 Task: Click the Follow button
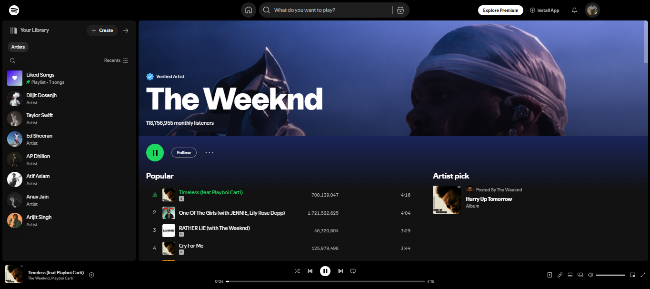pos(184,152)
